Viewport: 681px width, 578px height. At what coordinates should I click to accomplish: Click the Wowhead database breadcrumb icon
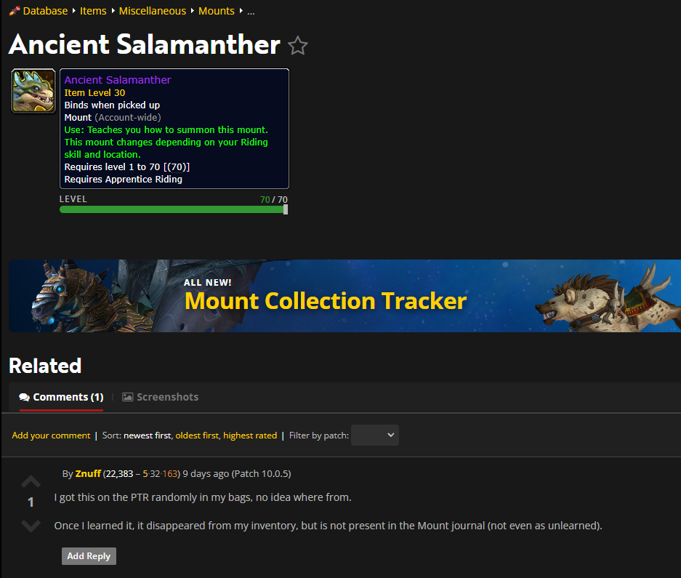coord(15,11)
